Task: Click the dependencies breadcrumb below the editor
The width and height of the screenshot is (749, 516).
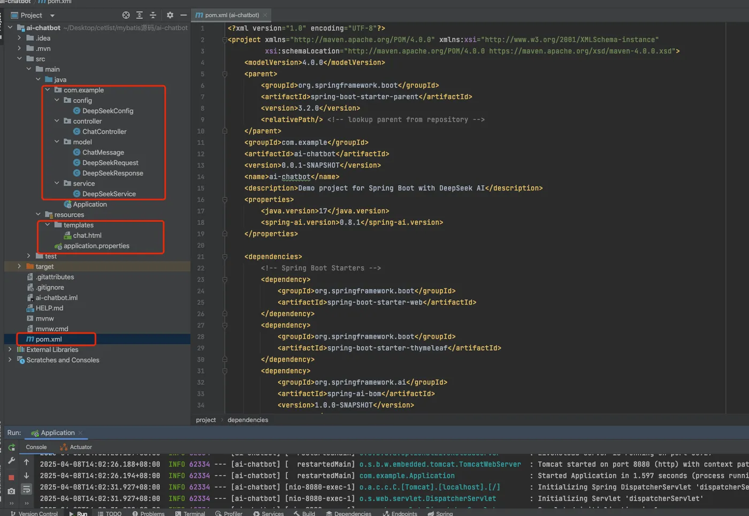Action: pos(248,420)
